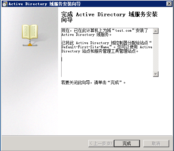
Task: Click the wizard icon in the title bar
Action: 4,4
